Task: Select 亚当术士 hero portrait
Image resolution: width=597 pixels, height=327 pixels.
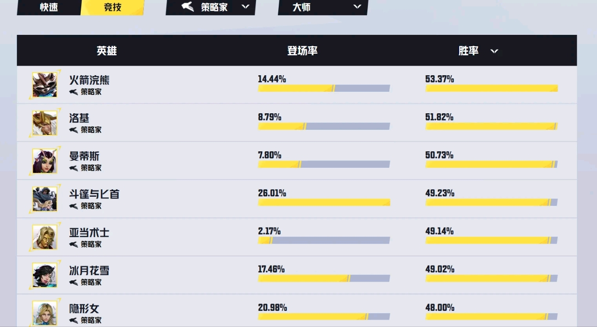Action: (45, 237)
